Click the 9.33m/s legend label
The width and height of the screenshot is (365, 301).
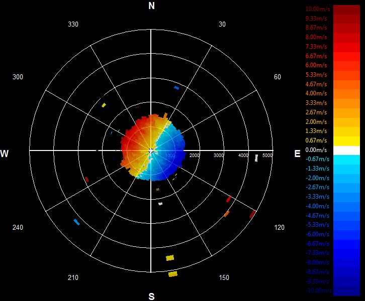click(316, 19)
